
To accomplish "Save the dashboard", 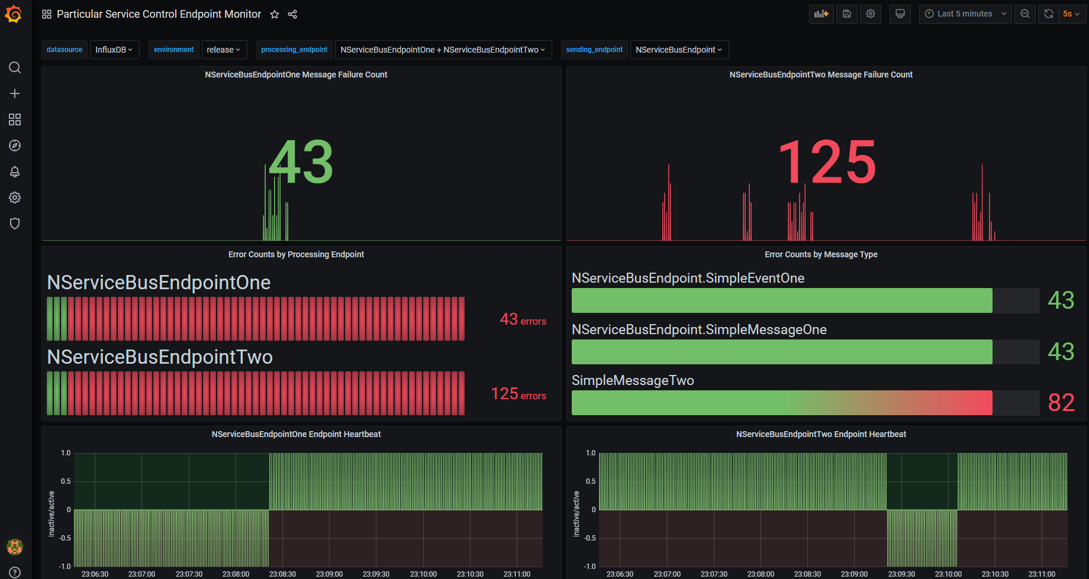I will coord(847,14).
